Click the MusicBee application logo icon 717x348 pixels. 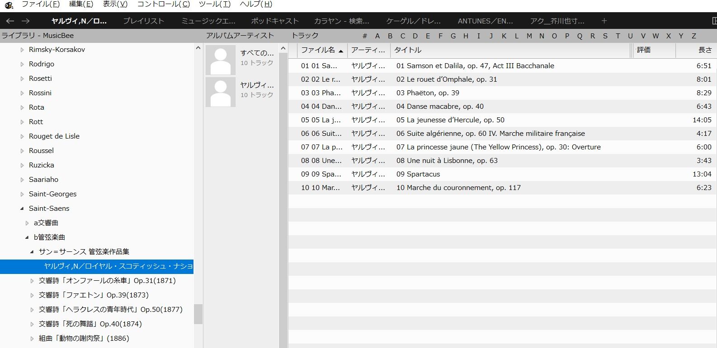[x=9, y=5]
